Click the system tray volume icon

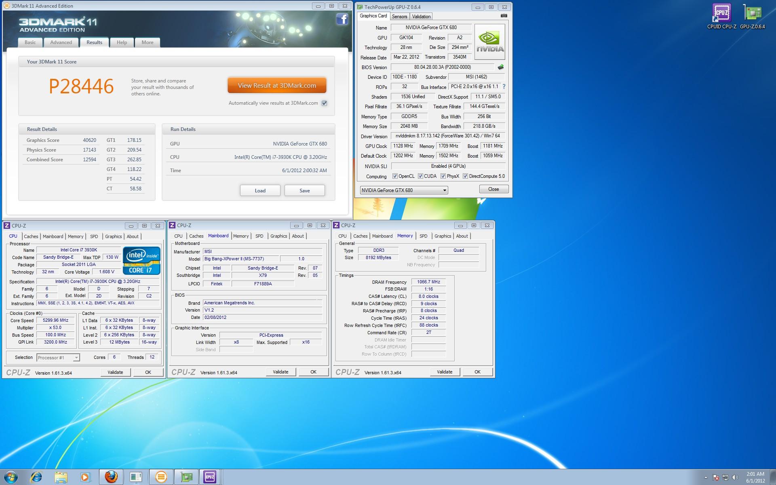tap(735, 477)
